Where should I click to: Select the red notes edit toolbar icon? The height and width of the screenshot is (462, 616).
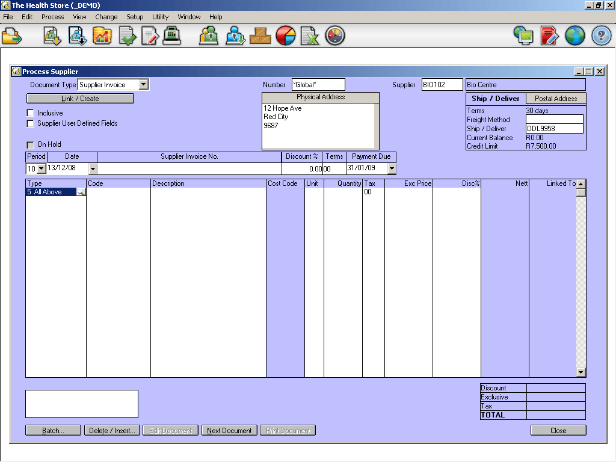tap(548, 35)
